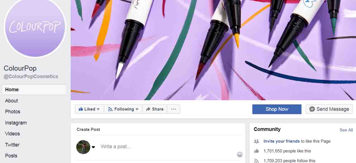Screen dimensions: 356x163
Task: Select the Home tab in sidebar
Action: pos(34,90)
